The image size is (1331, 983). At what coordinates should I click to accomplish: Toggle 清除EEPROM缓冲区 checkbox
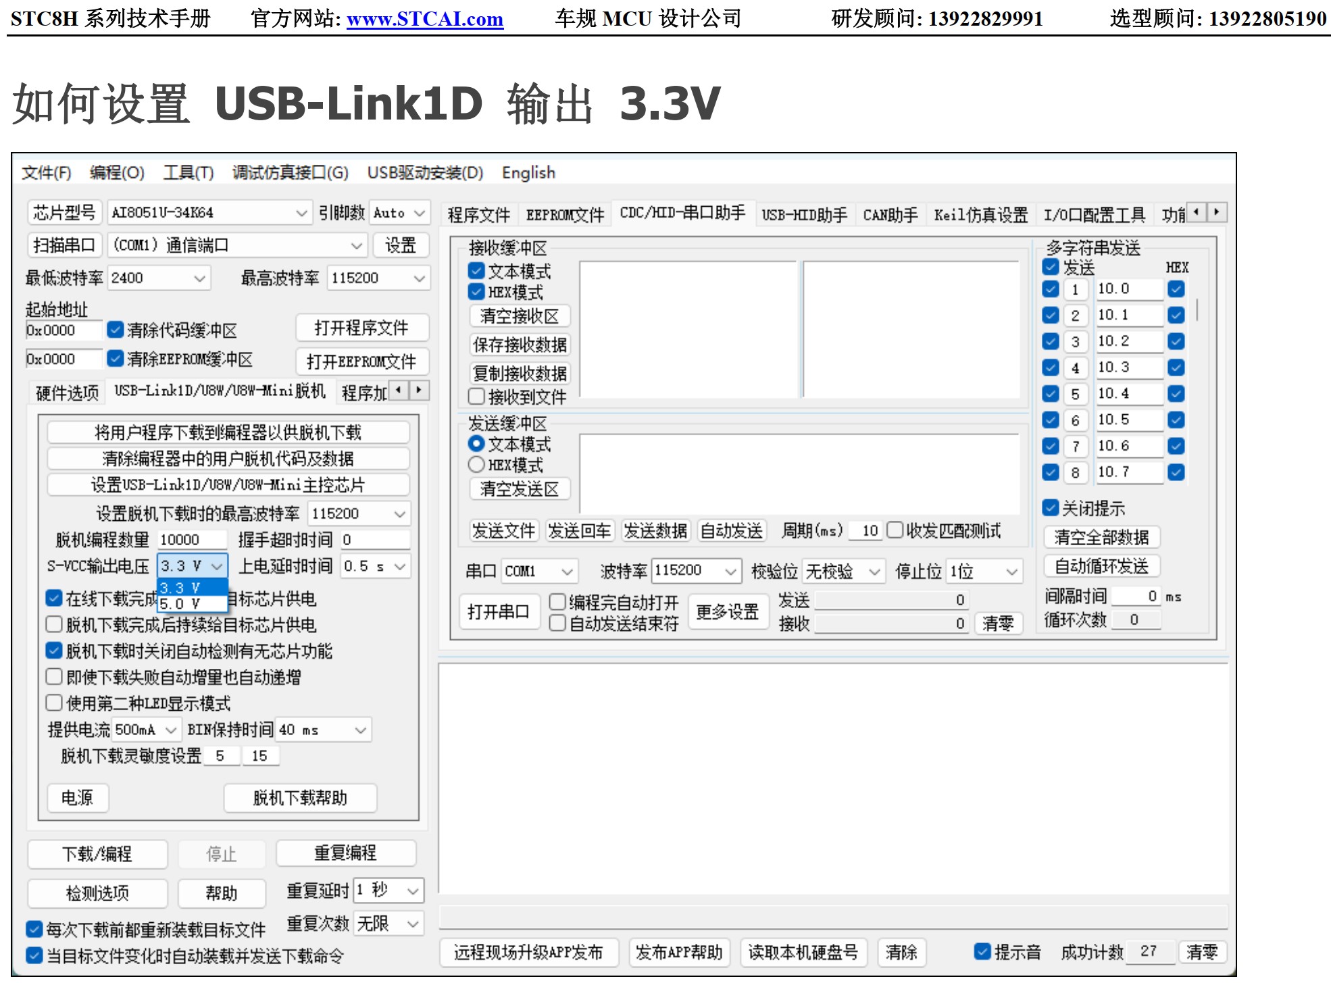[116, 358]
